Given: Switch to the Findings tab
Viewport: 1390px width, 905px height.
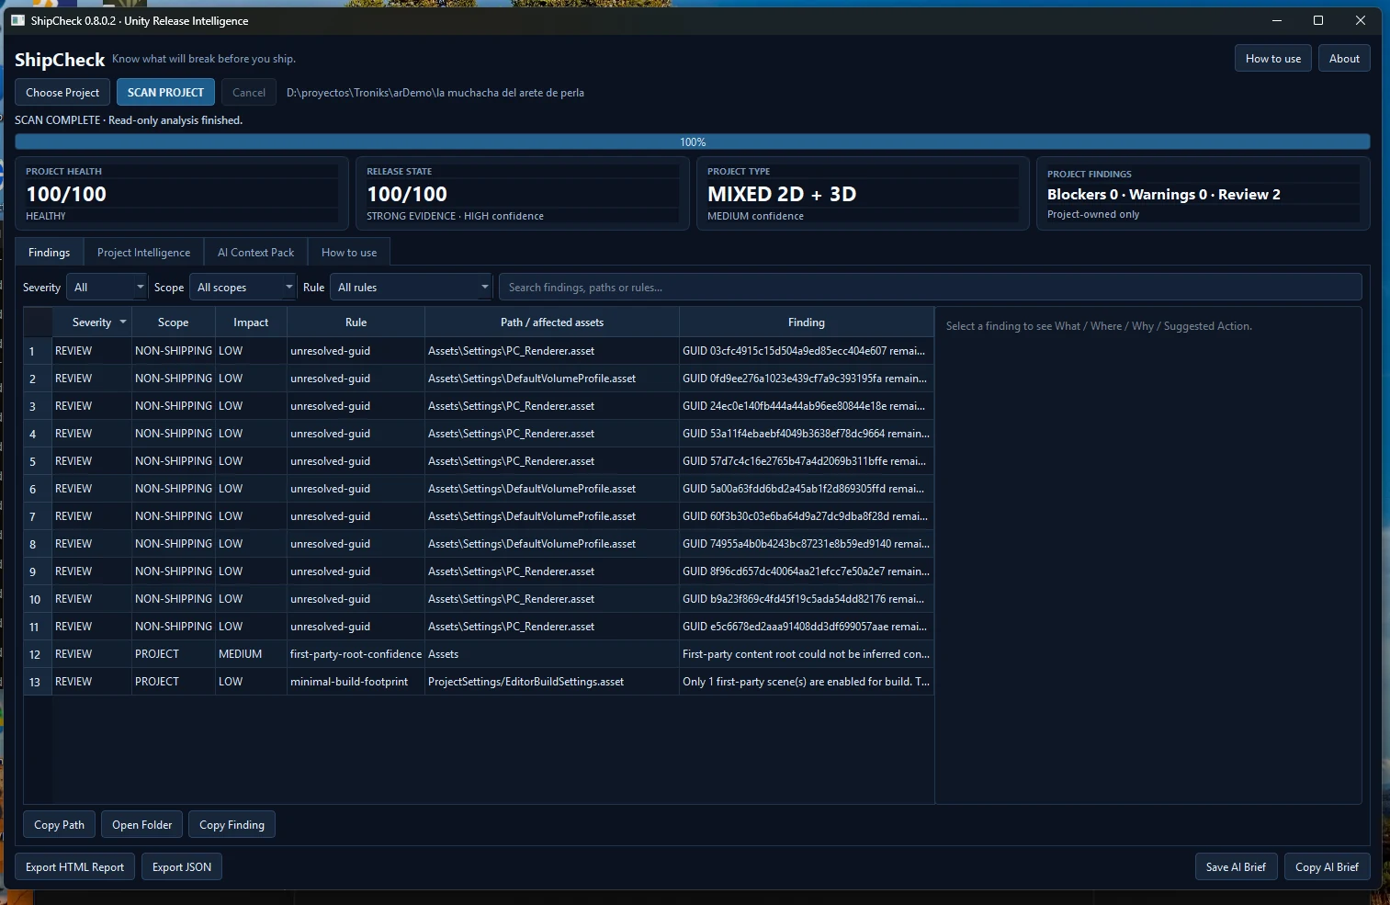Looking at the screenshot, I should (49, 253).
